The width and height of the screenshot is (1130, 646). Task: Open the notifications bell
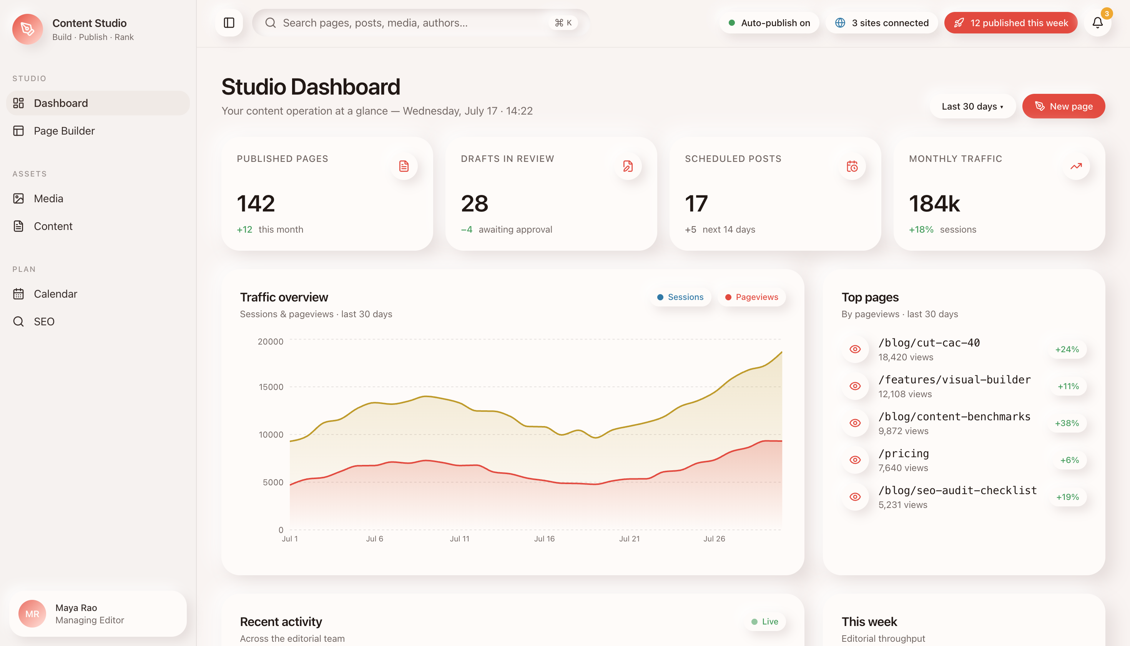pyautogui.click(x=1097, y=23)
